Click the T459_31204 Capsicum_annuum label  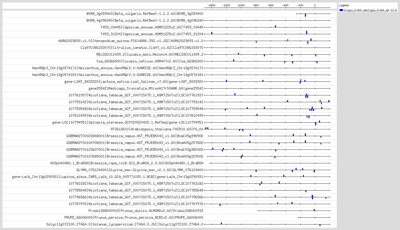[152, 34]
